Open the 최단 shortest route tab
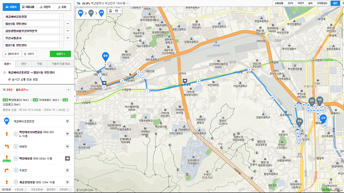This screenshot has width=344, height=193. [24, 64]
